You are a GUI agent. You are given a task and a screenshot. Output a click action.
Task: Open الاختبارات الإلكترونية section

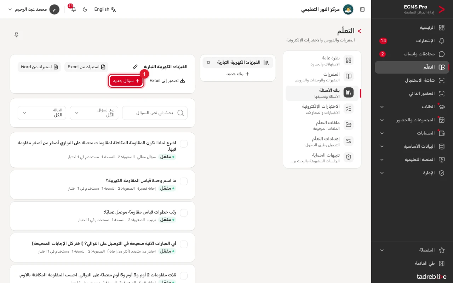tap(322, 109)
